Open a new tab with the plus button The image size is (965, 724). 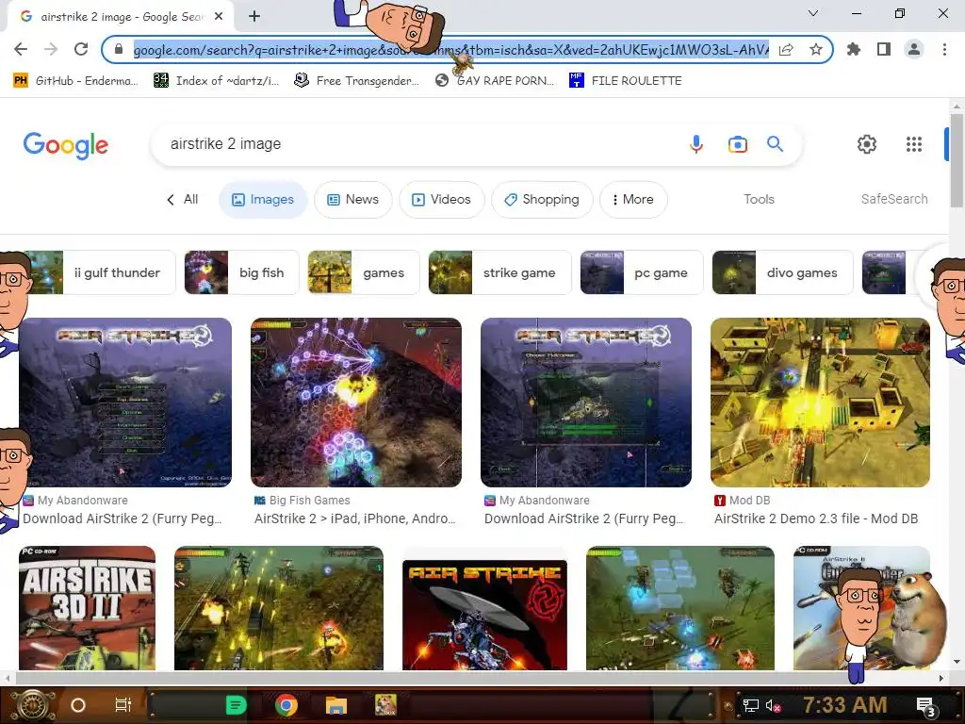254,17
